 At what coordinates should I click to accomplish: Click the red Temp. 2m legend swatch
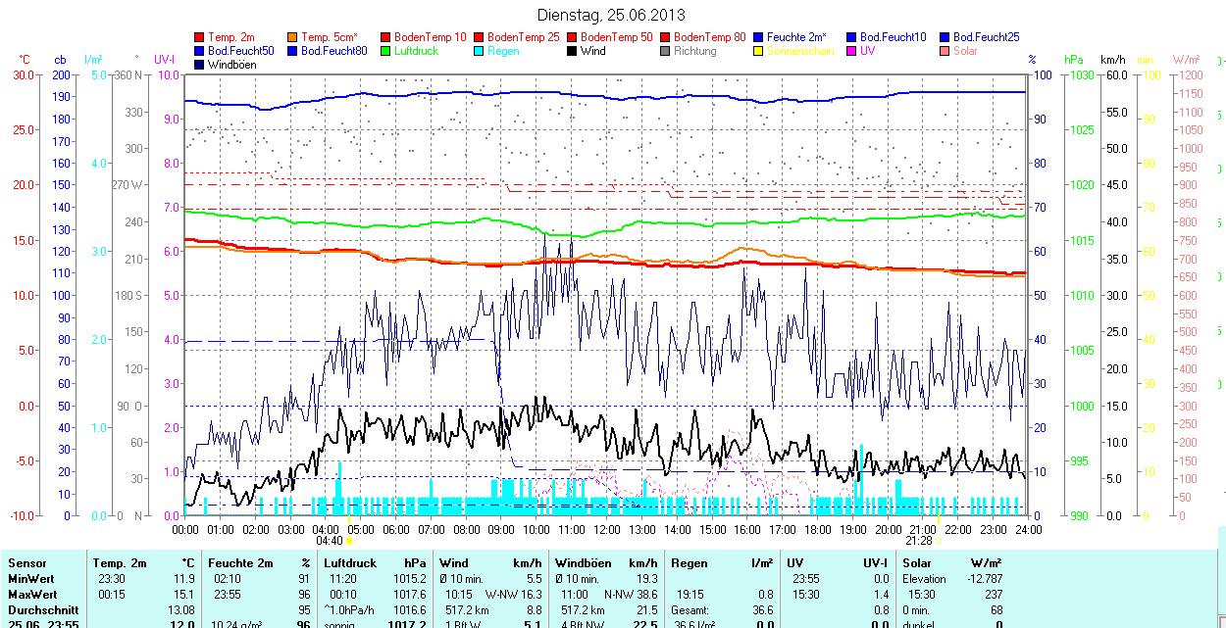coord(201,37)
